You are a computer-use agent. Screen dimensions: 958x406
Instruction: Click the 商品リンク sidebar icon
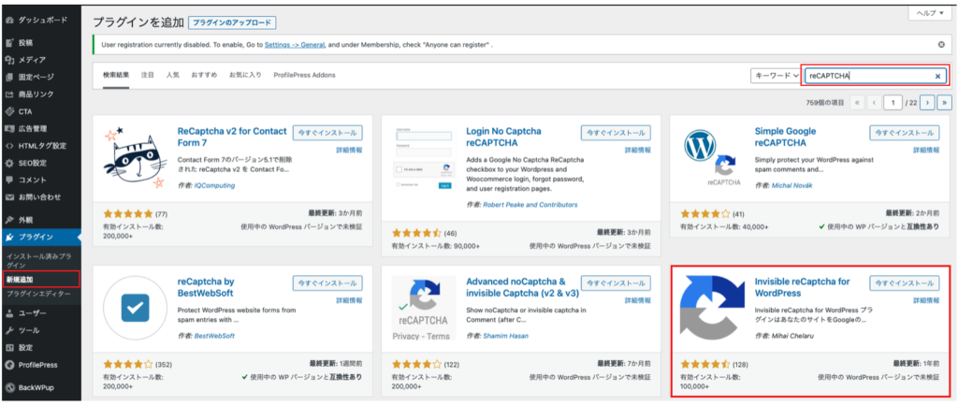9,94
